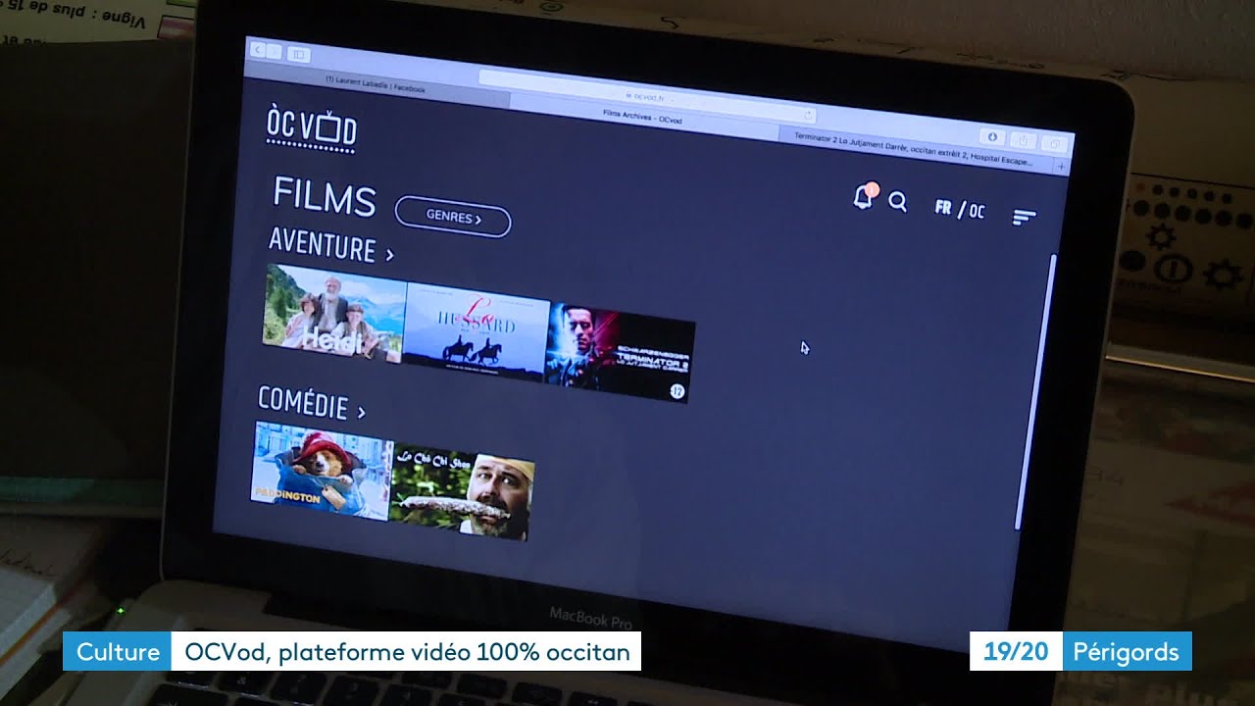1255x706 pixels.
Task: Add a new Safari tab
Action: pos(1062,167)
